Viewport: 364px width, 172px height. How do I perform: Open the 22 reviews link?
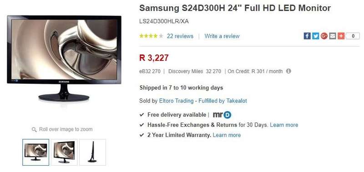pyautogui.click(x=180, y=36)
